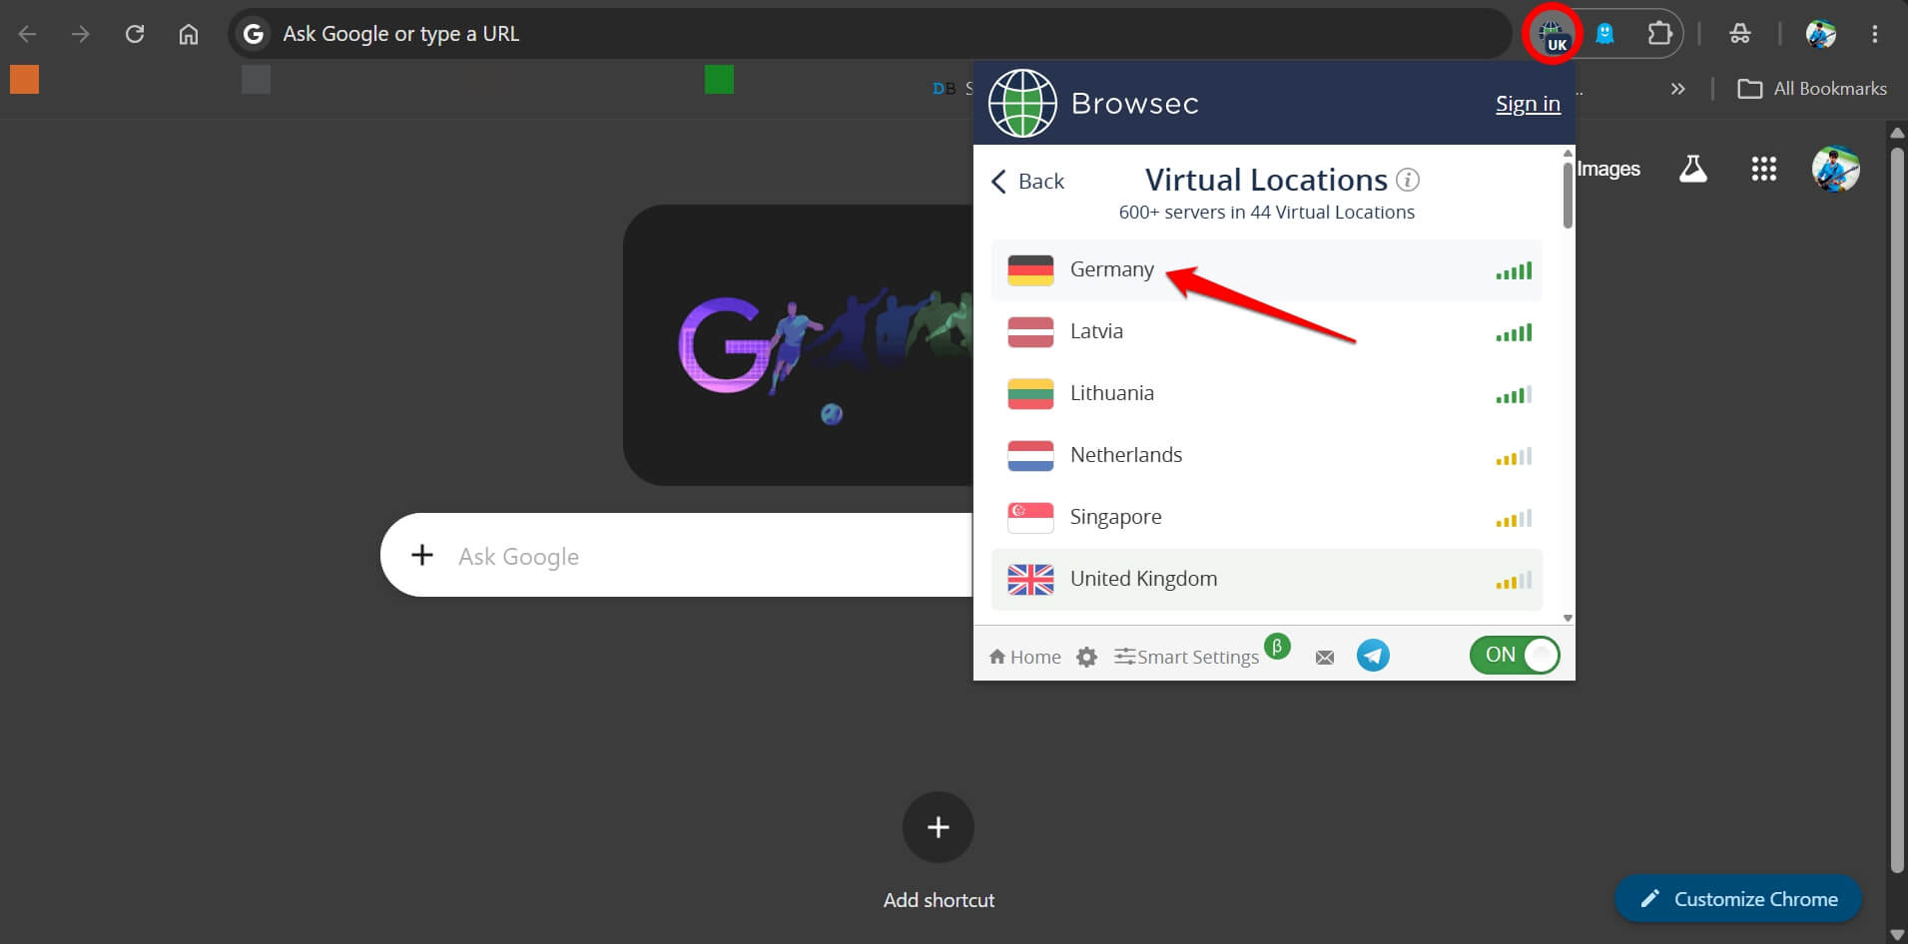Click the Add shortcut plus button
The width and height of the screenshot is (1908, 944).
pyautogui.click(x=938, y=827)
